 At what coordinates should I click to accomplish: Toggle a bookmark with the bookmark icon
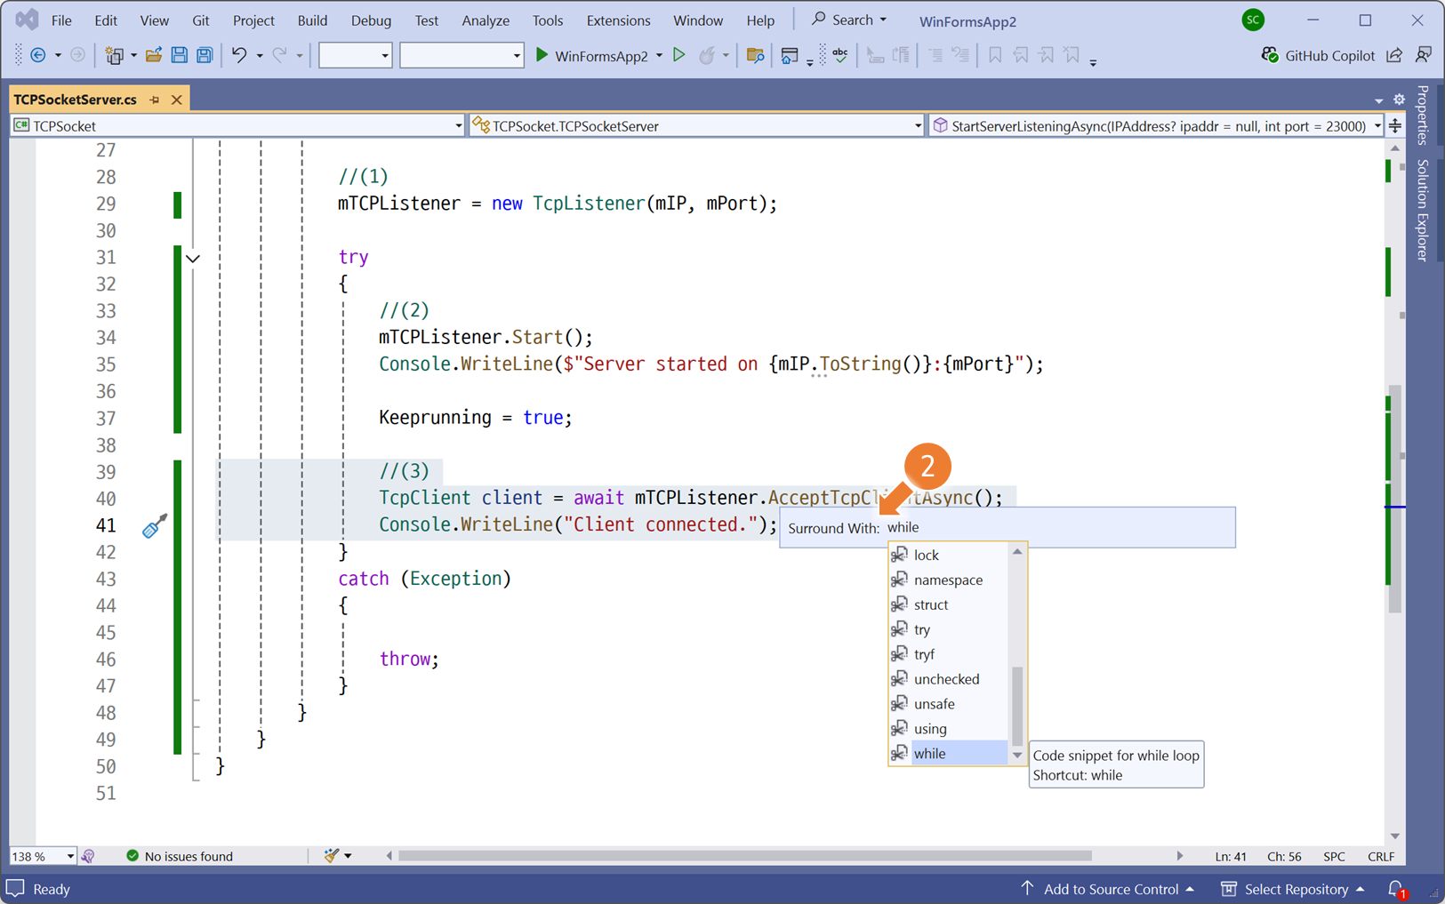click(x=995, y=55)
